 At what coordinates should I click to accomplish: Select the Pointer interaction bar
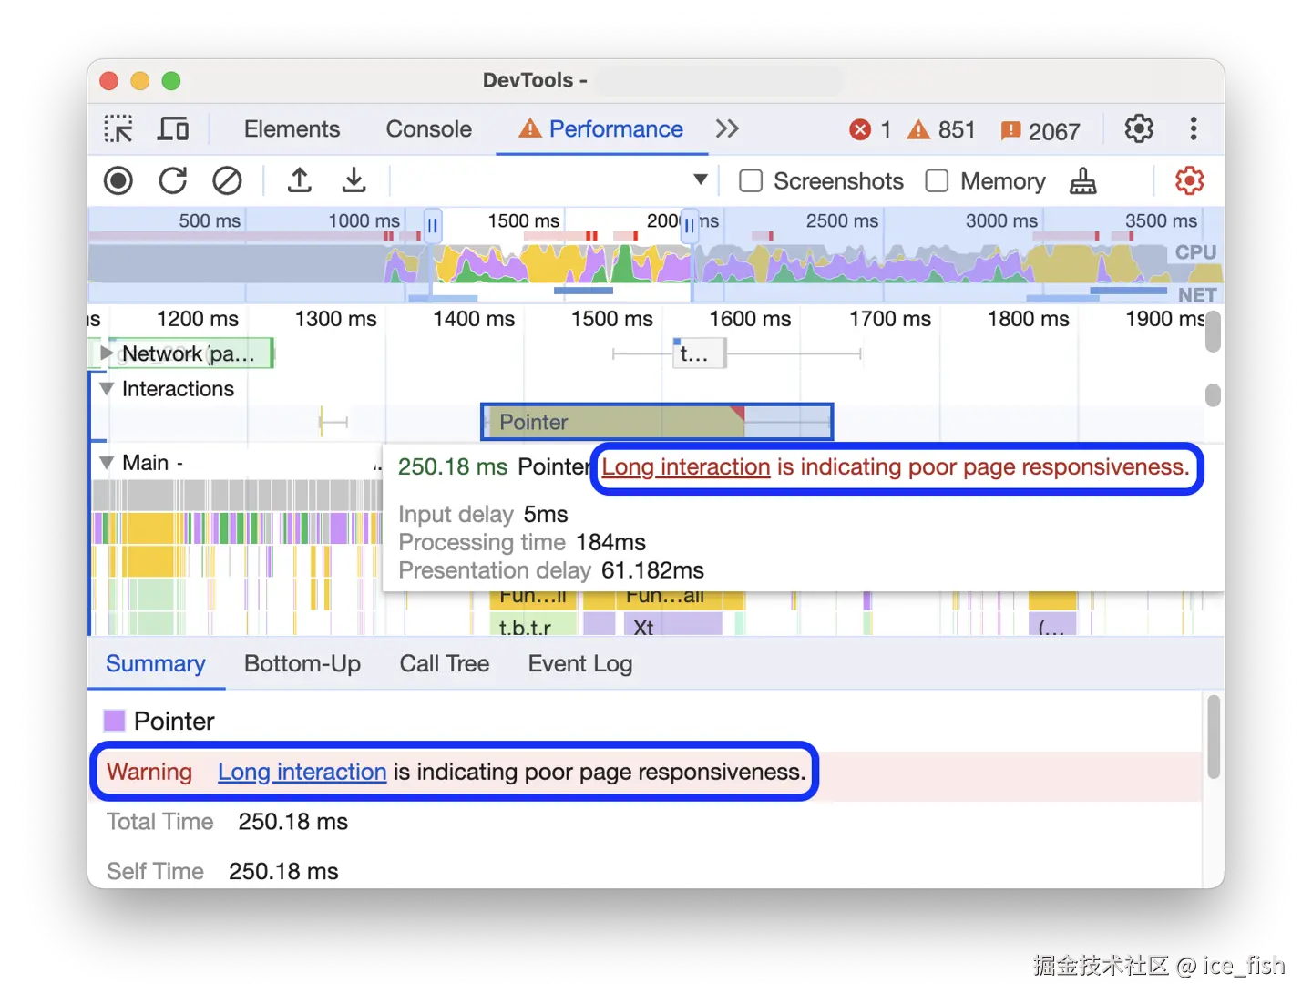click(x=657, y=422)
